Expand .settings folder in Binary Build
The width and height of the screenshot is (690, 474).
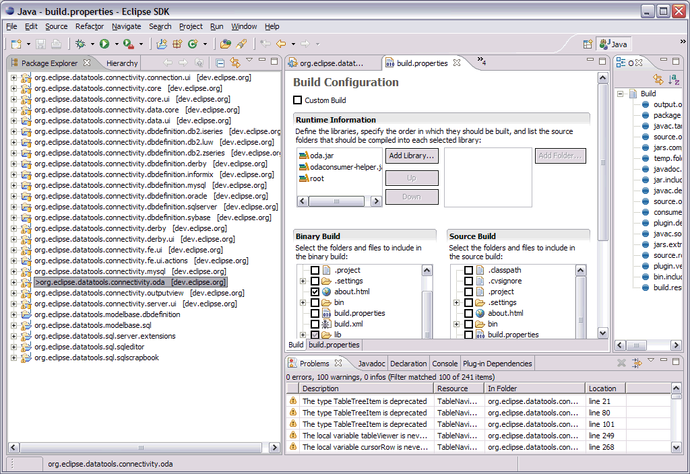pyautogui.click(x=303, y=281)
